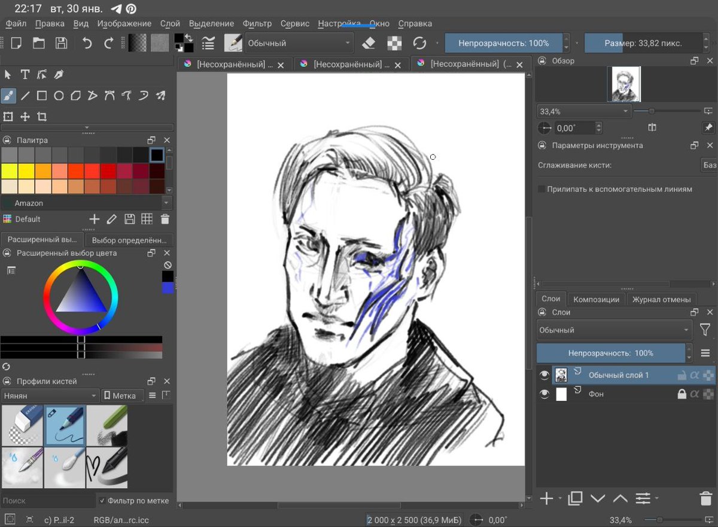This screenshot has height=527, width=718.
Task: Open a file with the folder icon
Action: [39, 43]
